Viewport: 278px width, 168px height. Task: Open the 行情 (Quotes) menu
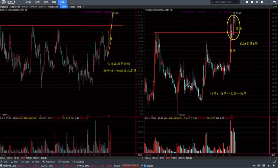28,2
